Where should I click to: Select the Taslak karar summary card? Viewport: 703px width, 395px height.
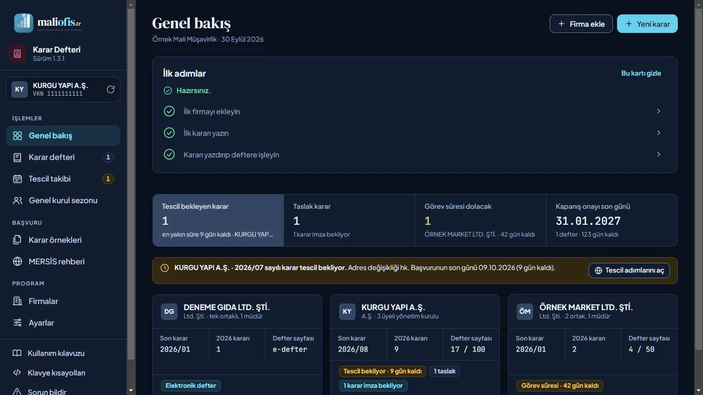point(349,220)
